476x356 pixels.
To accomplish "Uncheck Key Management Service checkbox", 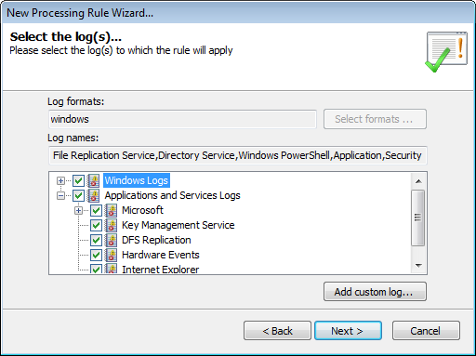I will click(x=96, y=225).
